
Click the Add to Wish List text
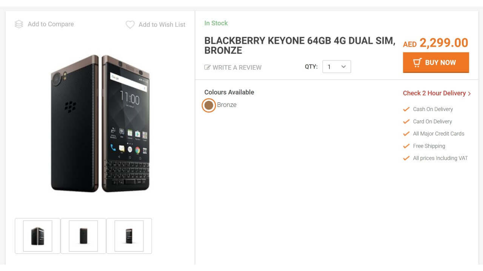tap(162, 25)
